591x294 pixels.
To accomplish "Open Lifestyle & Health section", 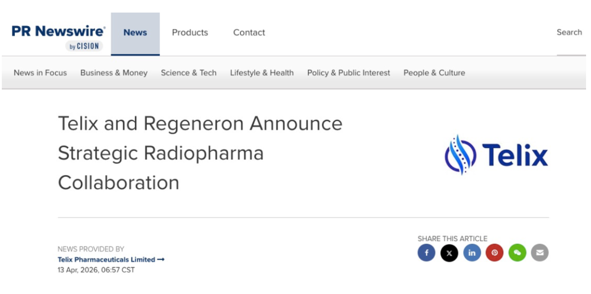I will 262,73.
